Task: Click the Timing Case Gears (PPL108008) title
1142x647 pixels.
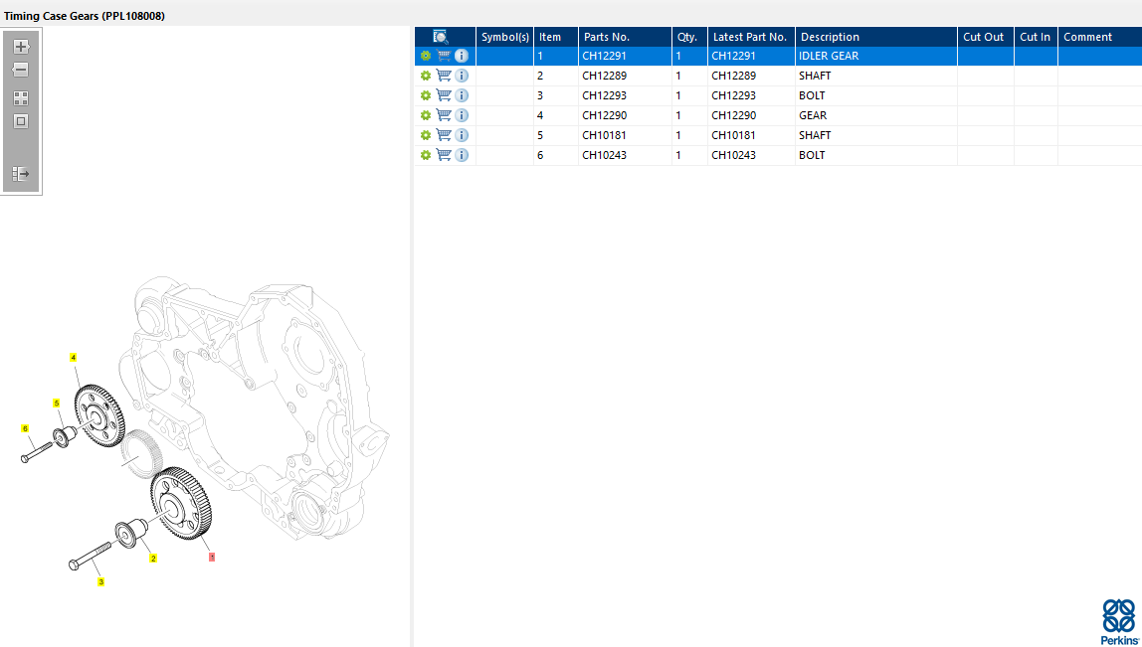Action: click(x=85, y=16)
